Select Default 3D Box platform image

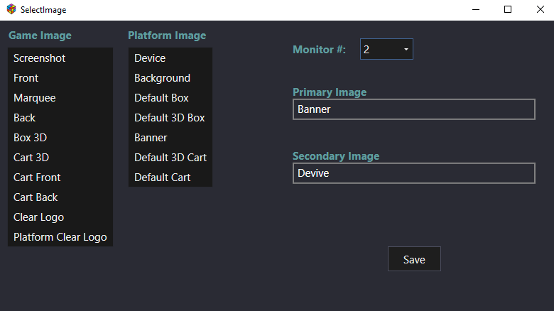click(x=170, y=118)
